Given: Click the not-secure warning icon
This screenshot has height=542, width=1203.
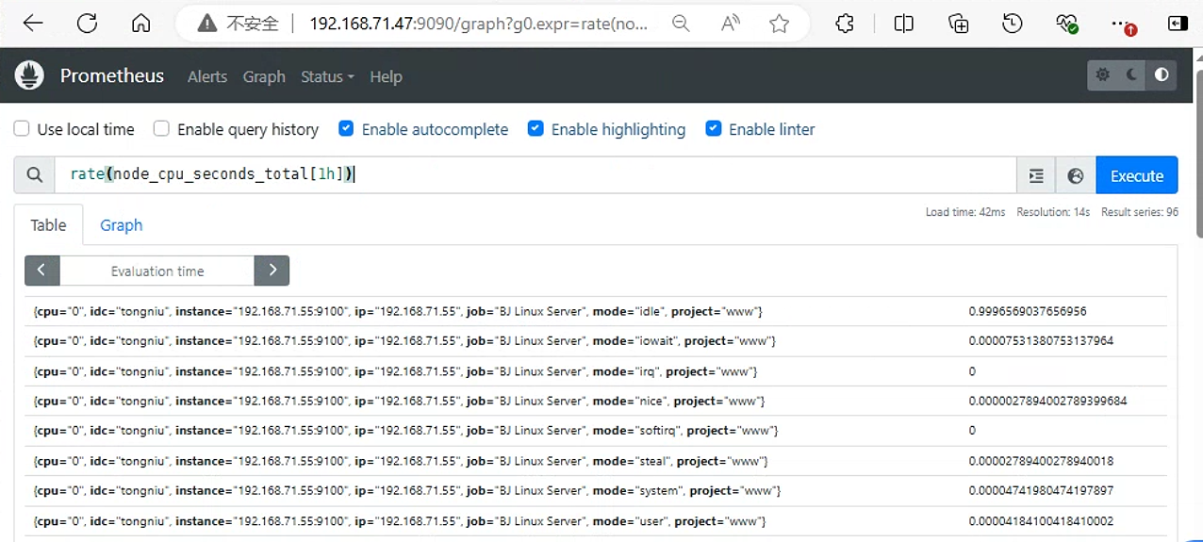Looking at the screenshot, I should [x=206, y=25].
